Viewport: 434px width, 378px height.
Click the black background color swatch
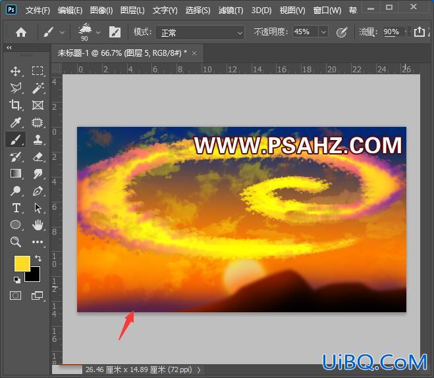(35, 276)
